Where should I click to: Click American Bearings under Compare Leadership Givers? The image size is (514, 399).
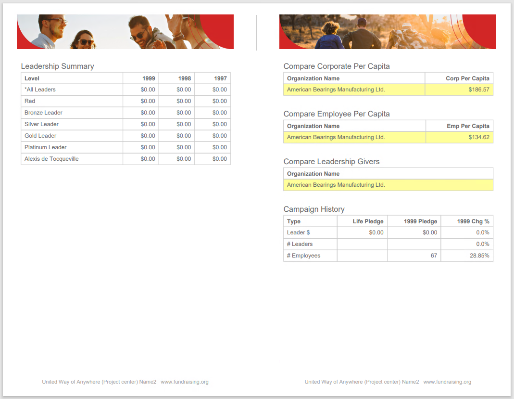tap(336, 185)
